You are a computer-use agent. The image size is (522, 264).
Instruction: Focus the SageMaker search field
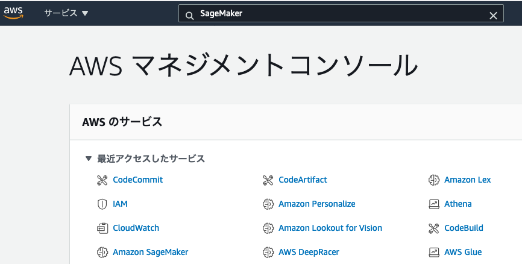[x=341, y=13]
